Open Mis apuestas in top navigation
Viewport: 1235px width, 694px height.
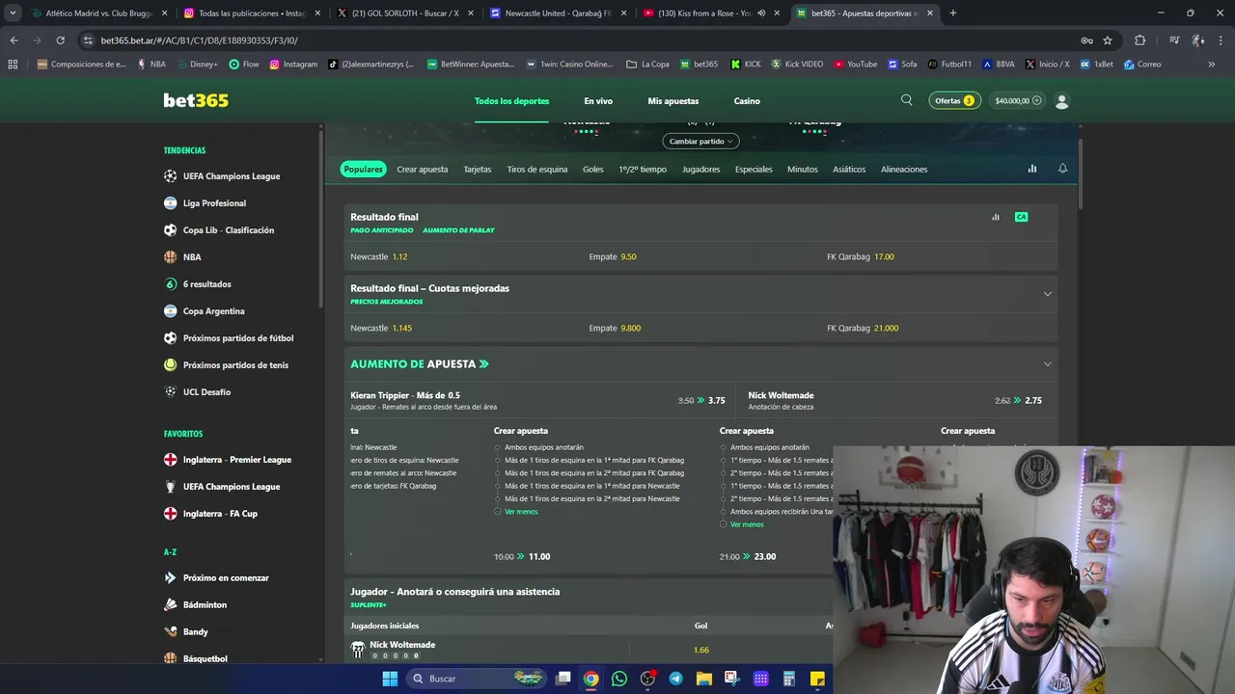point(673,101)
